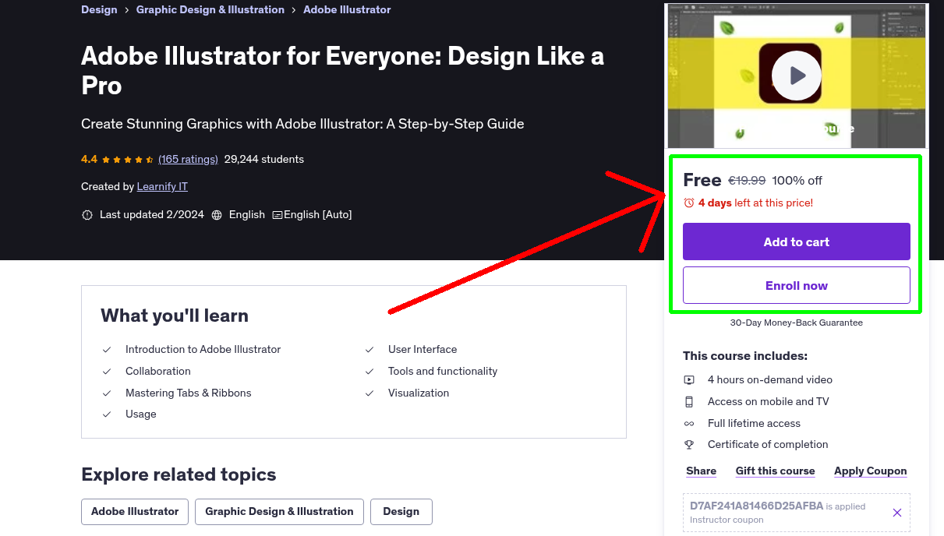Click Tools and functionality item
The image size is (944, 536).
443,372
